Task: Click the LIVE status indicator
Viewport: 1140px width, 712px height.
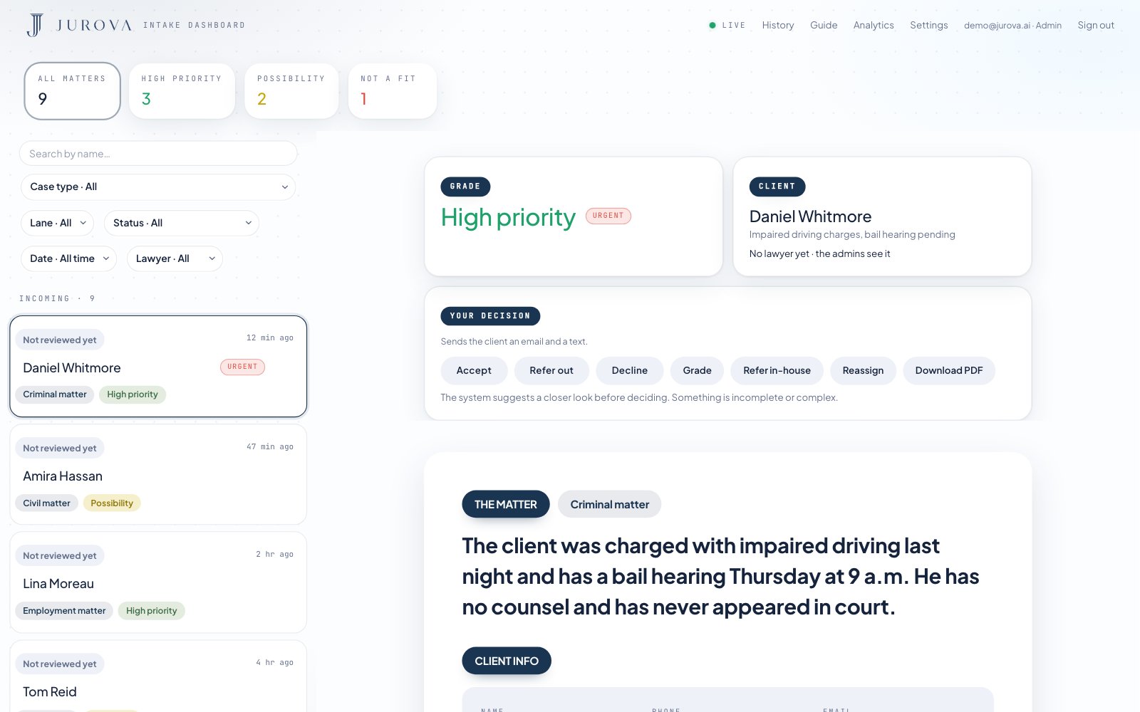Action: 727,25
